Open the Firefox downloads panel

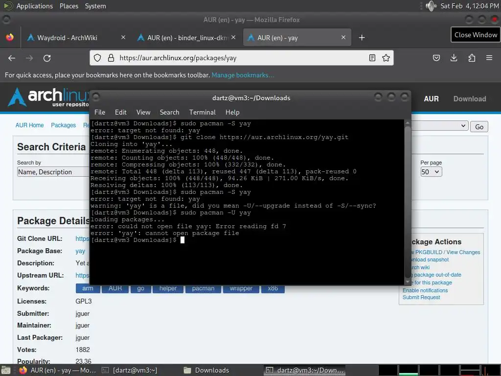(x=454, y=58)
